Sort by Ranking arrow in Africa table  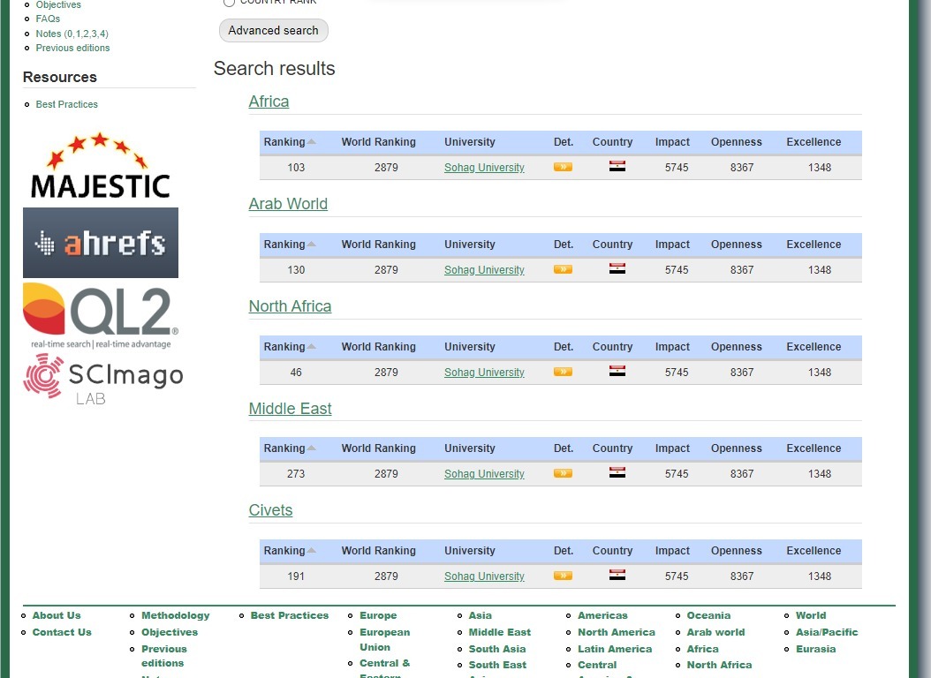coord(312,142)
